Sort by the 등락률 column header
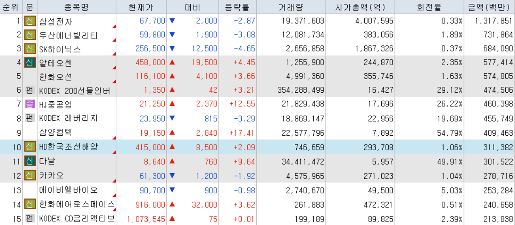Viewport: 515px width, 225px height. click(237, 7)
